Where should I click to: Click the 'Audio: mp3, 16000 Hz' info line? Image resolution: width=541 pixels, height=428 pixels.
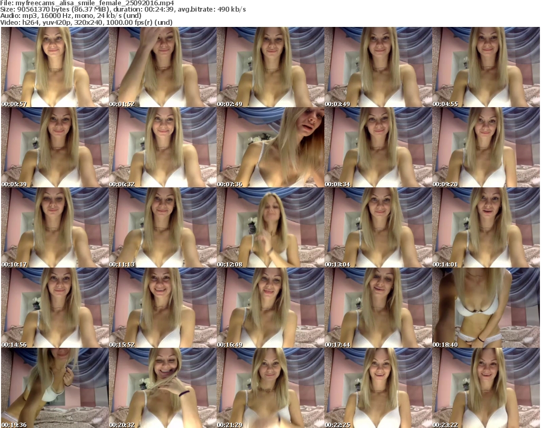coord(71,16)
